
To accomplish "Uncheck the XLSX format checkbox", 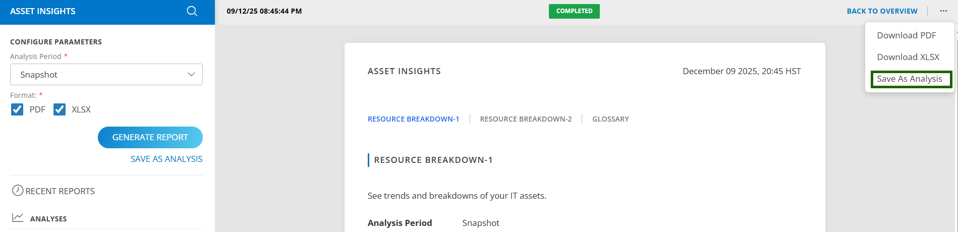I will click(60, 109).
